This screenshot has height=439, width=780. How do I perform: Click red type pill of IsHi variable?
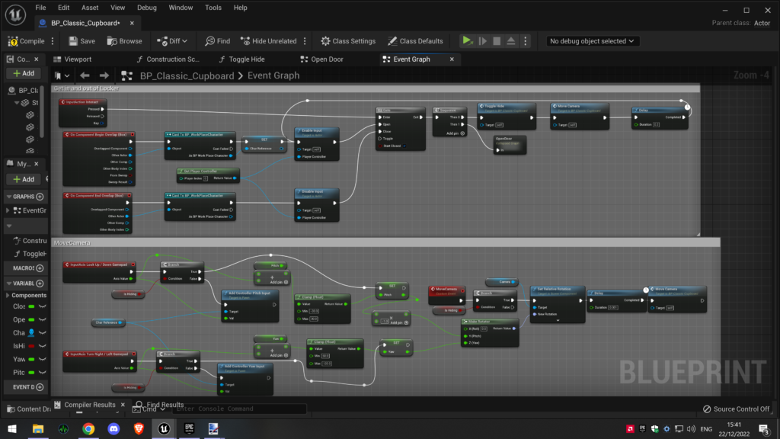pyautogui.click(x=31, y=346)
